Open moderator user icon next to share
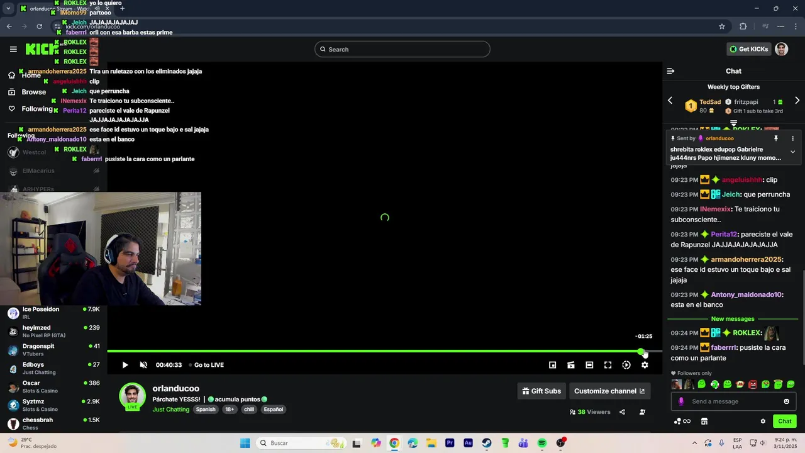The width and height of the screenshot is (805, 453). tap(642, 412)
